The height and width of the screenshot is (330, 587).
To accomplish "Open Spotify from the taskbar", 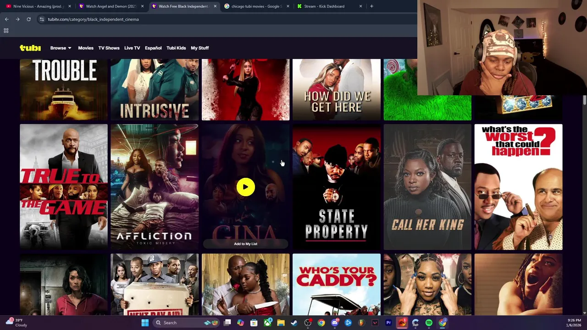I will point(429,323).
